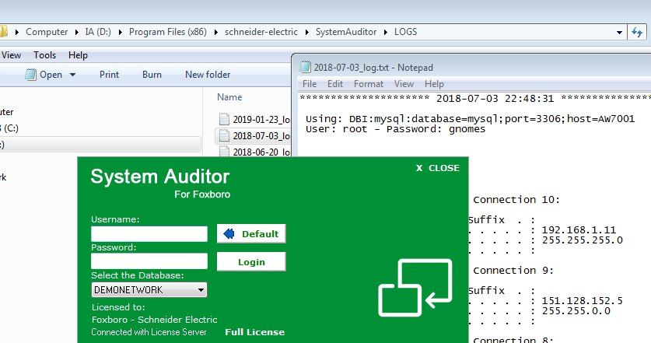This screenshot has height=343, width=651.
Task: Close the System Auditor login dialog
Action: [x=438, y=168]
